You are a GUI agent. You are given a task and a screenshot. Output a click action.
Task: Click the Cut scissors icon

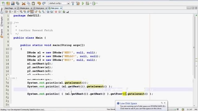pyautogui.click(x=24, y=3)
